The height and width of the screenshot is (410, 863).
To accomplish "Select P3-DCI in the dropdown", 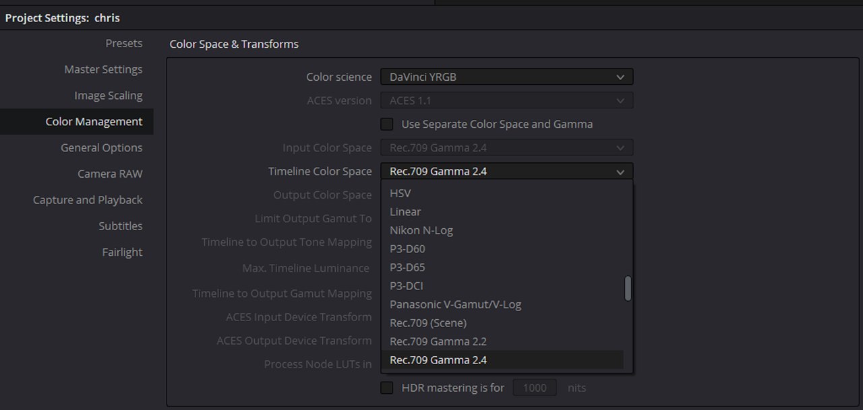I will (x=502, y=286).
